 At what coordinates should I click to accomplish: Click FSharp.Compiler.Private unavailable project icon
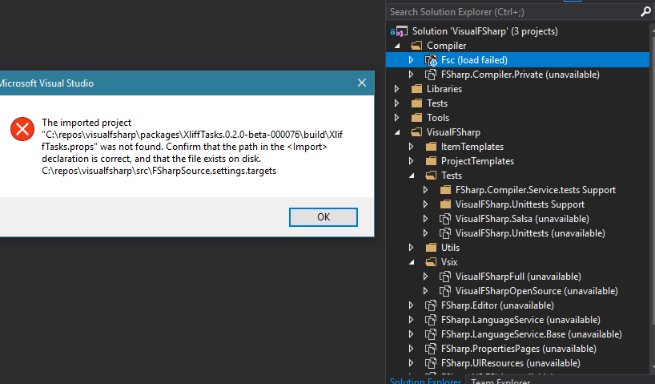click(431, 75)
